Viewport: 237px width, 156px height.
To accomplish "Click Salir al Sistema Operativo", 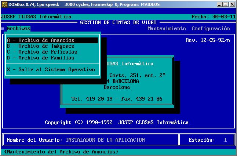I will coord(52,69).
